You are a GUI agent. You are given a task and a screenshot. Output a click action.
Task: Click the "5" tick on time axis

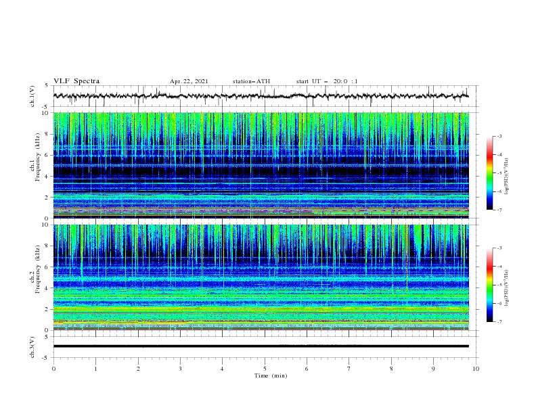265,369
